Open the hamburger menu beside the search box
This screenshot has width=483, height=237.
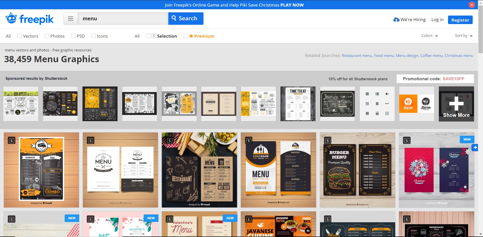pyautogui.click(x=71, y=19)
